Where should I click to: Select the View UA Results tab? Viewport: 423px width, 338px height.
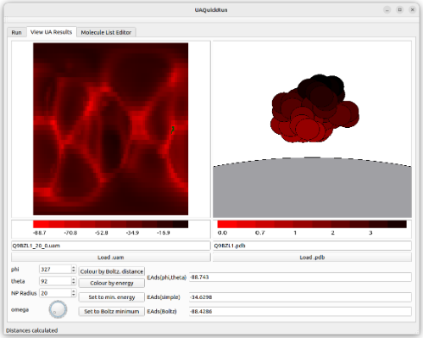click(52, 32)
